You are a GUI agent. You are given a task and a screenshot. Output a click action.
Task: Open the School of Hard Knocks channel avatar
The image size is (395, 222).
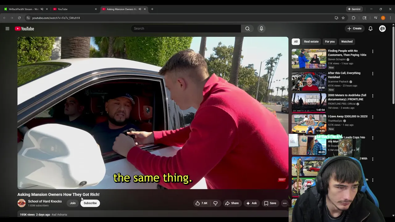[22, 203]
